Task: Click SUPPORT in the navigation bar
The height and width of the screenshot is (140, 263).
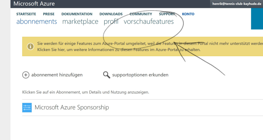Action: tap(167, 14)
